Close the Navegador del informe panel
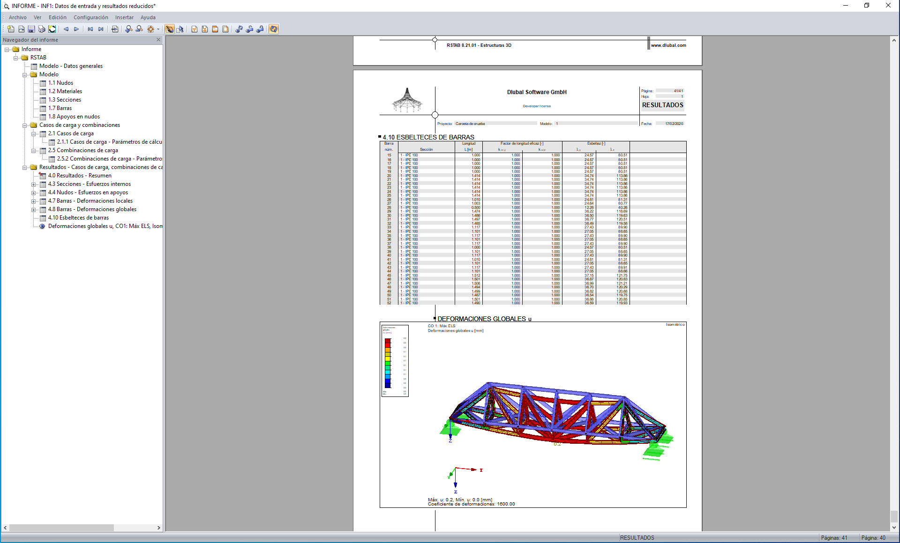This screenshot has height=543, width=900. pyautogui.click(x=158, y=40)
